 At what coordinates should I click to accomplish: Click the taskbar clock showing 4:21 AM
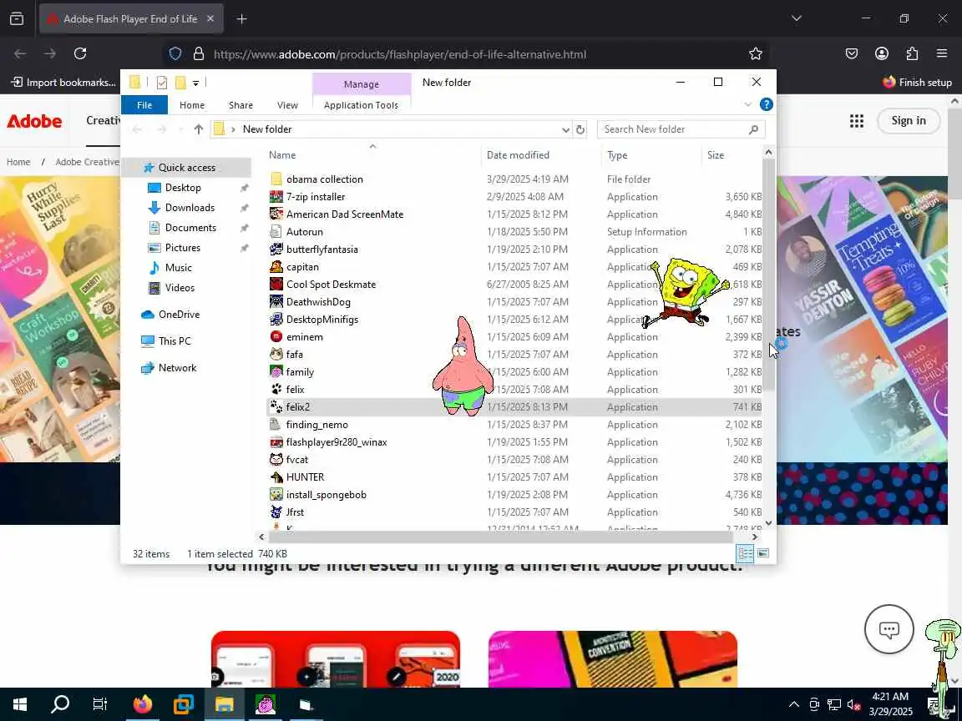click(890, 703)
